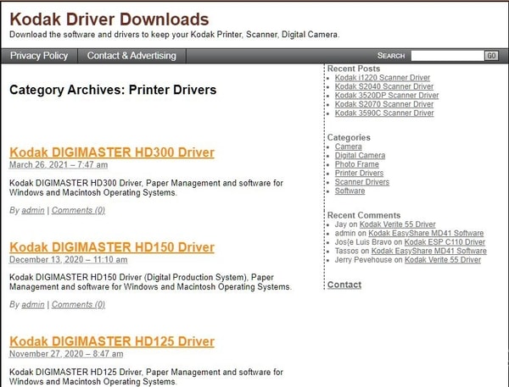Browse the Digital Camera category

[x=360, y=156]
